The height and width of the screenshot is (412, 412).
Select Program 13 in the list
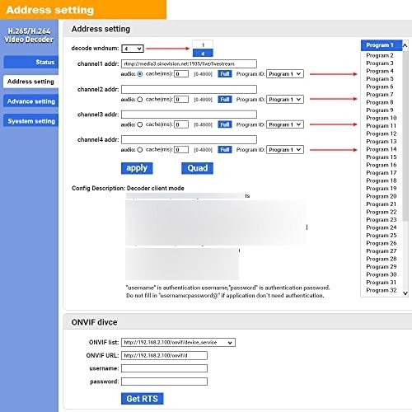pos(382,142)
